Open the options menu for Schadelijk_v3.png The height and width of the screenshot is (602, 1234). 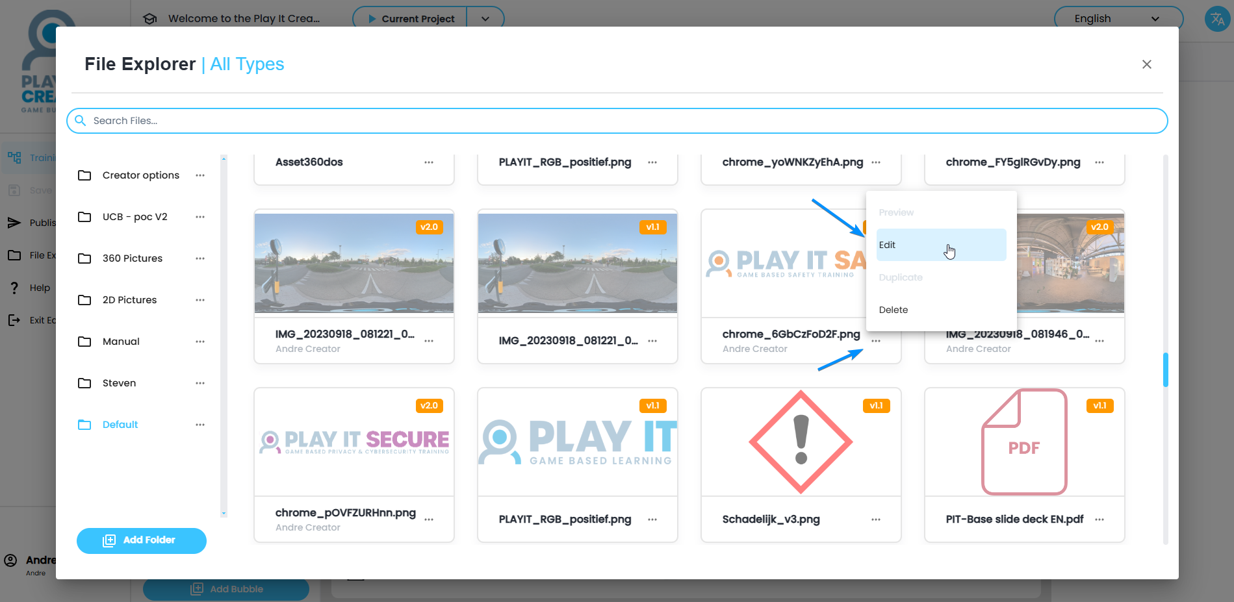point(876,520)
